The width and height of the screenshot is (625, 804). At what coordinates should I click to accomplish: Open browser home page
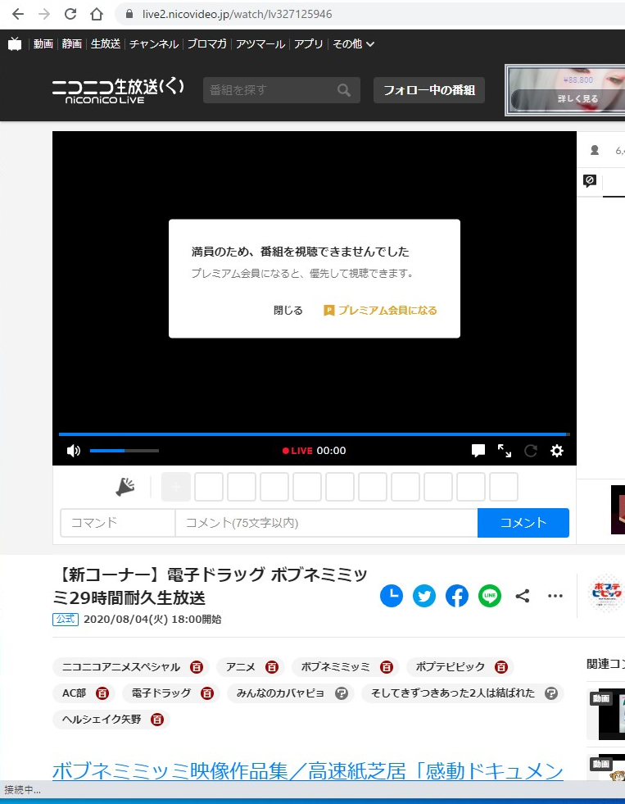pyautogui.click(x=97, y=14)
